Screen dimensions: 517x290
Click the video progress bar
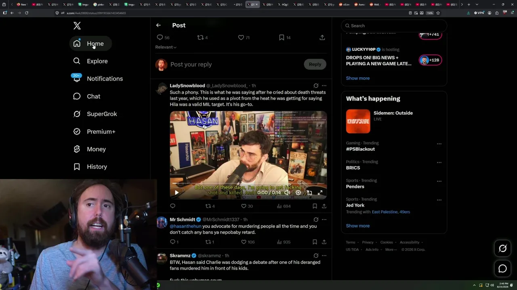coord(248,184)
